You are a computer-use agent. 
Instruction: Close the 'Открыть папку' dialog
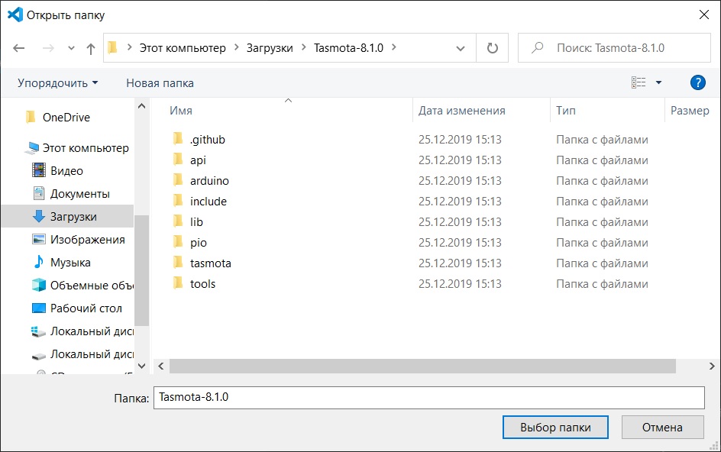(x=703, y=15)
